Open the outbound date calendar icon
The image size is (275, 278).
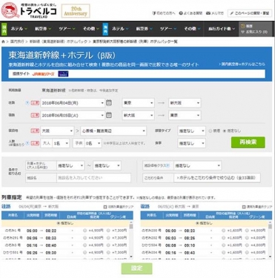[x=109, y=102]
